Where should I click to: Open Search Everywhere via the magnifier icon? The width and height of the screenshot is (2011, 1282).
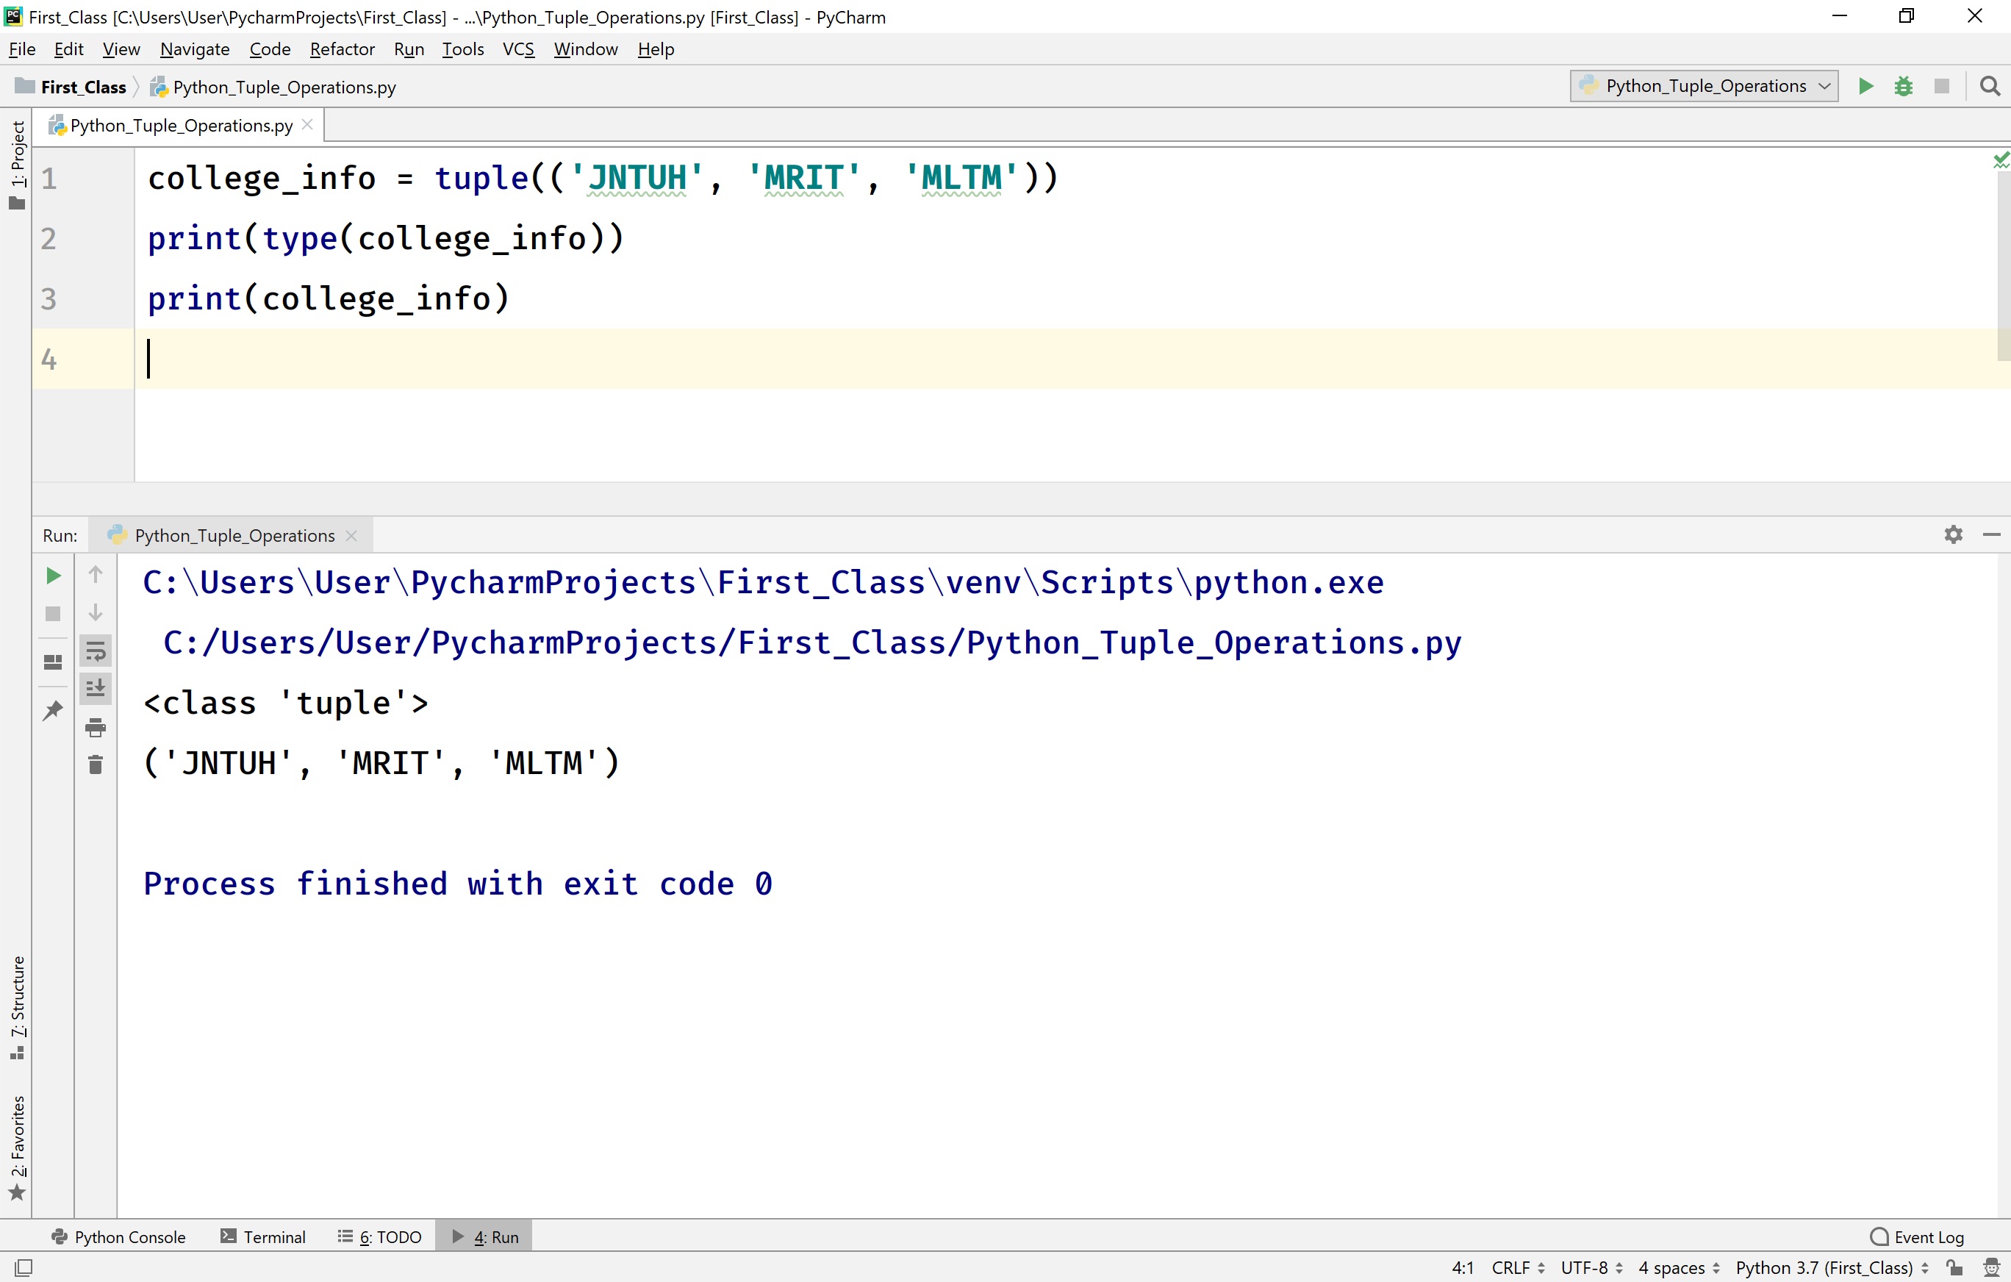[1991, 85]
